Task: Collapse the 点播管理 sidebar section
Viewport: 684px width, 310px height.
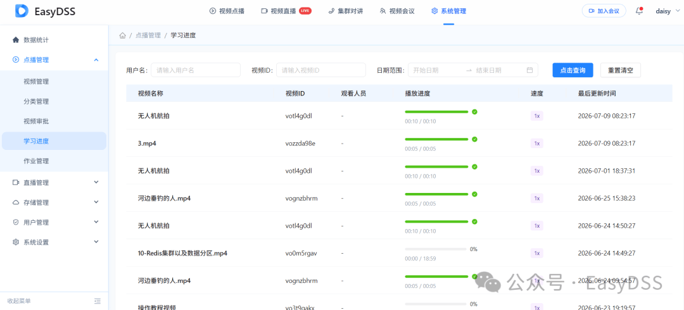Action: click(96, 59)
